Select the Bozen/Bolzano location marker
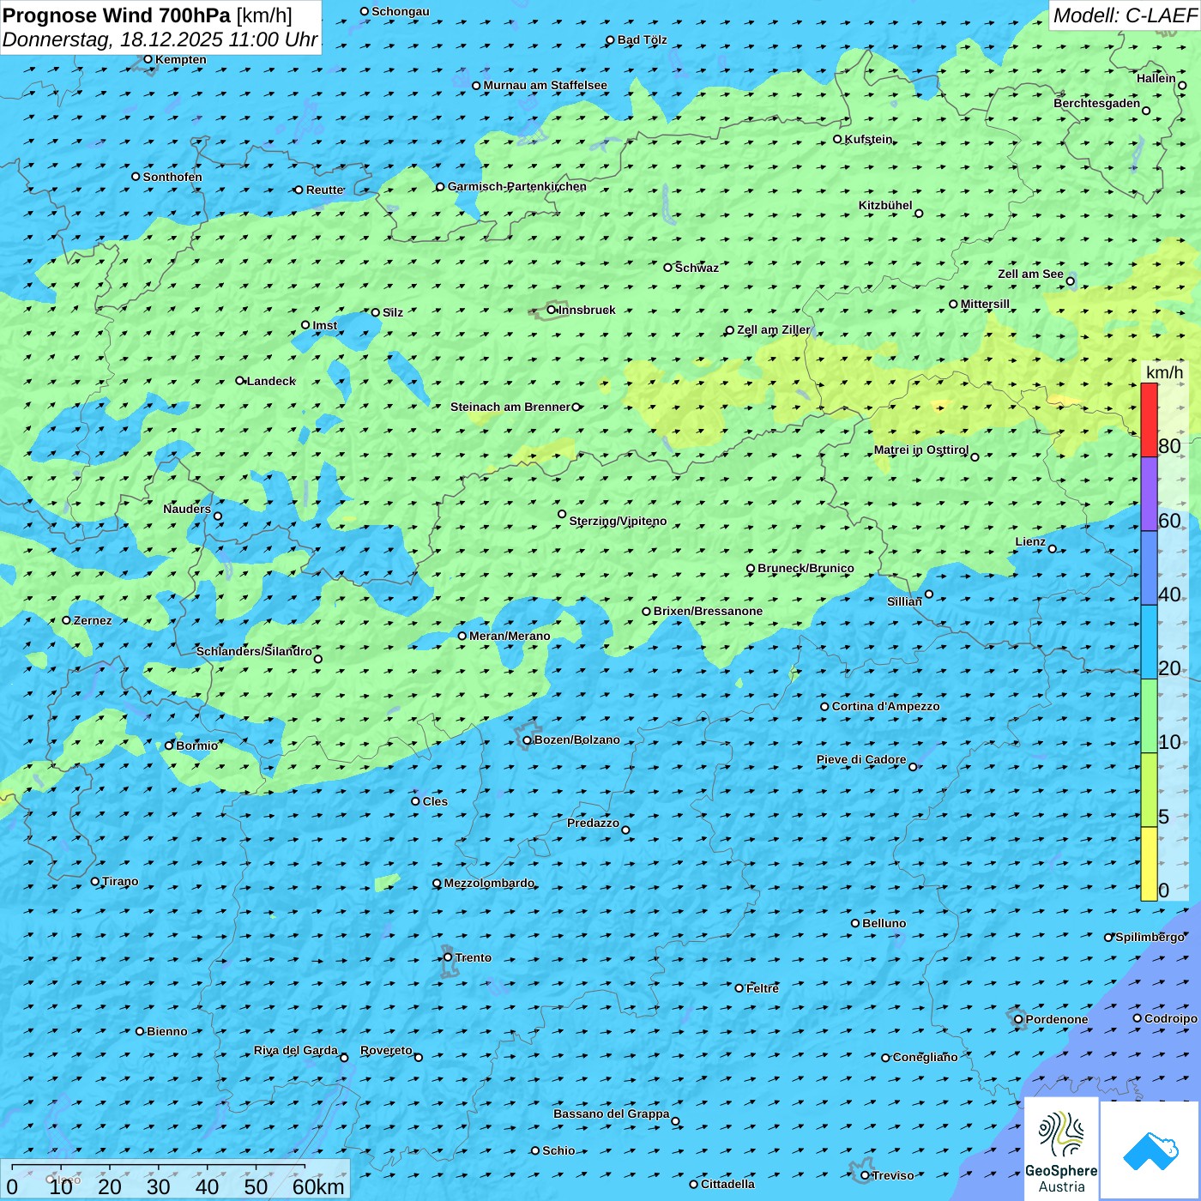 (x=527, y=740)
